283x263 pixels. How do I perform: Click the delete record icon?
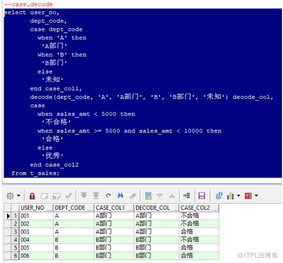56,196
